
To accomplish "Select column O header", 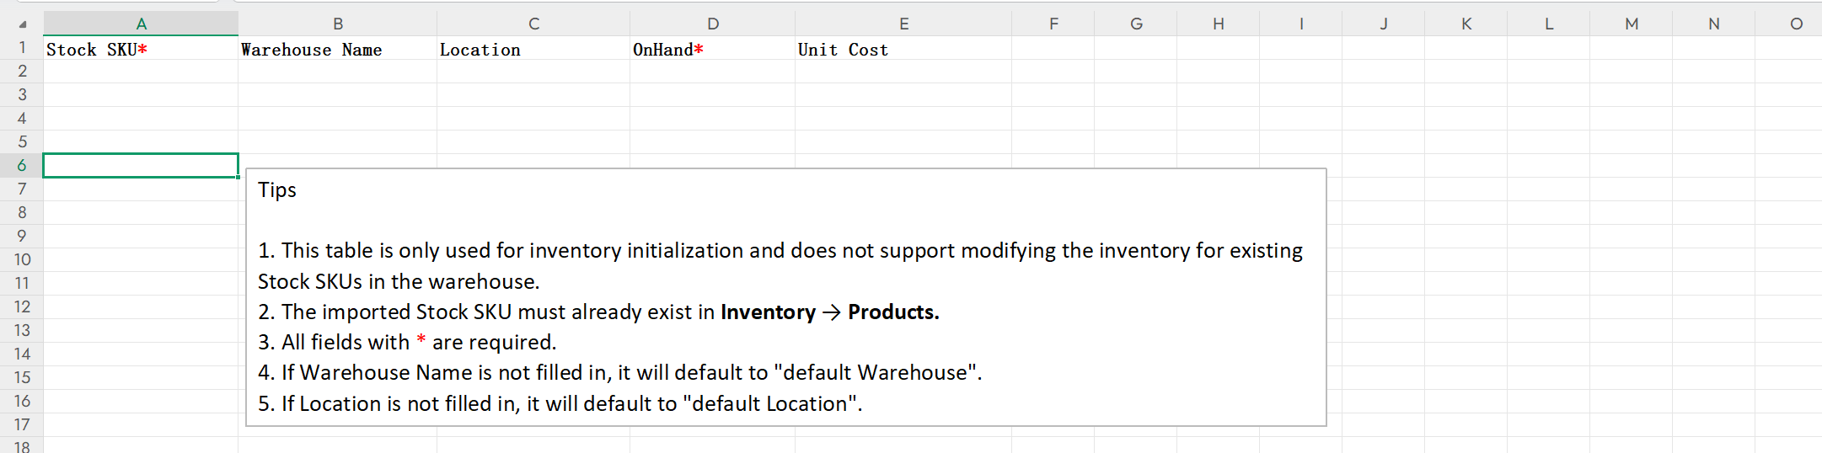I will 1796,24.
